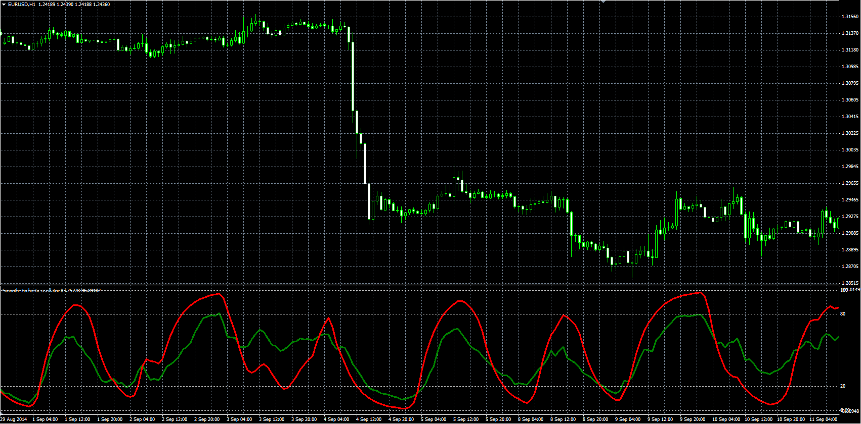861x424 pixels.
Task: Click the 5 Sep 20:00 time label
Action: 498,419
